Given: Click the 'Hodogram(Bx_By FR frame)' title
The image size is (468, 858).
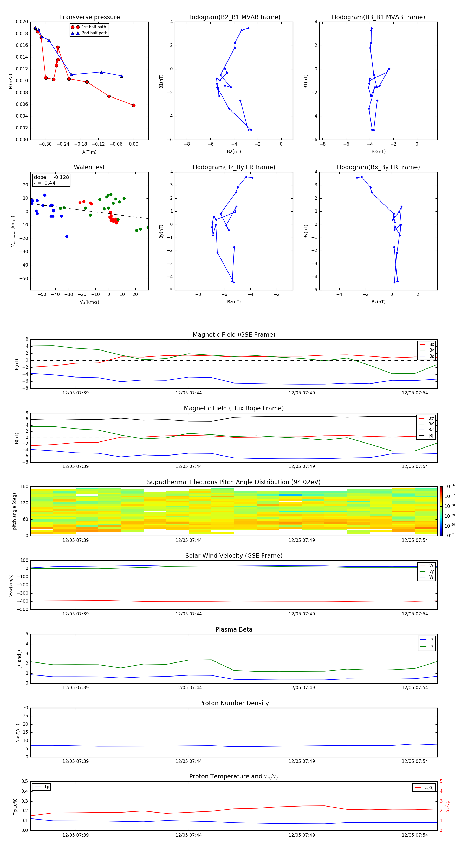Looking at the screenshot, I should [x=378, y=167].
